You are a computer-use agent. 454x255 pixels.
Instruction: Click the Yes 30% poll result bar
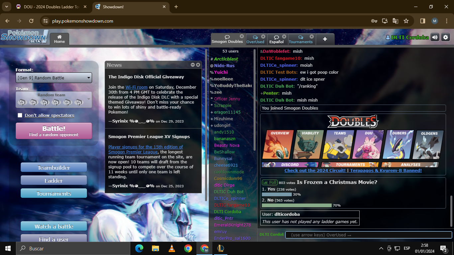277,195
